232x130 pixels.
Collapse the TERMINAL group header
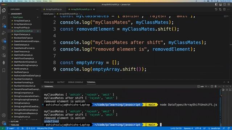point(49,86)
